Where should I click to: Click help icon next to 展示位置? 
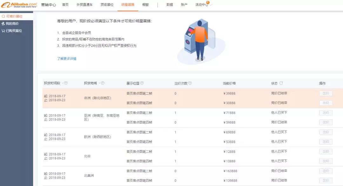pos(142,83)
